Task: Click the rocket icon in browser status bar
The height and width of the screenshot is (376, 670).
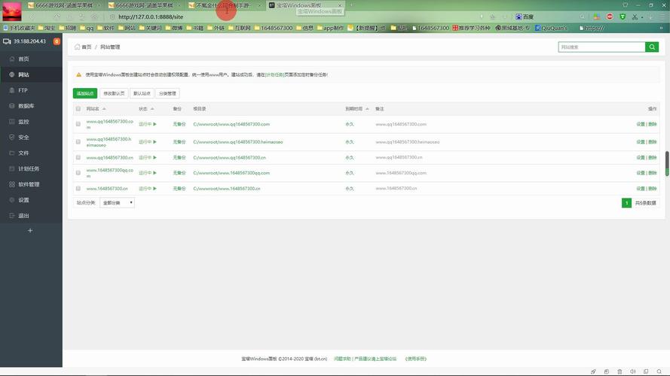Action: [x=593, y=371]
